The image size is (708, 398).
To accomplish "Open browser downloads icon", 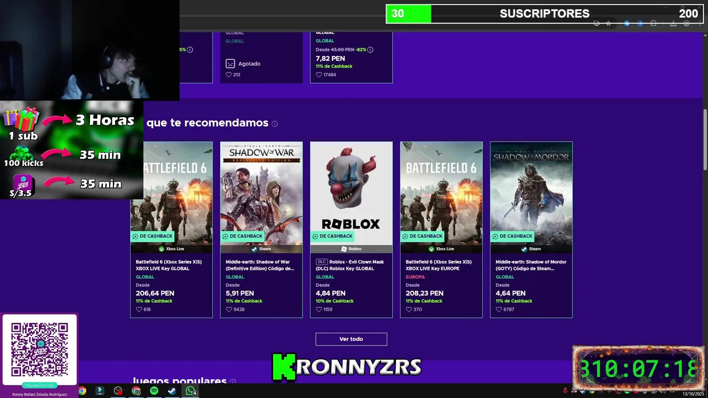I will (673, 23).
